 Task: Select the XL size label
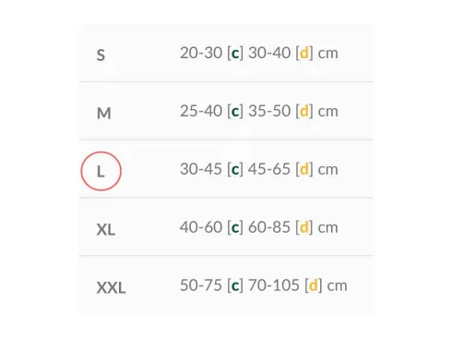tap(106, 229)
